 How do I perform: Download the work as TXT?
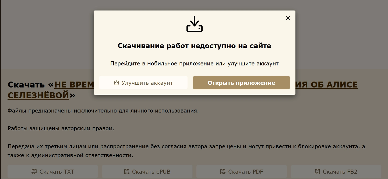point(53,171)
